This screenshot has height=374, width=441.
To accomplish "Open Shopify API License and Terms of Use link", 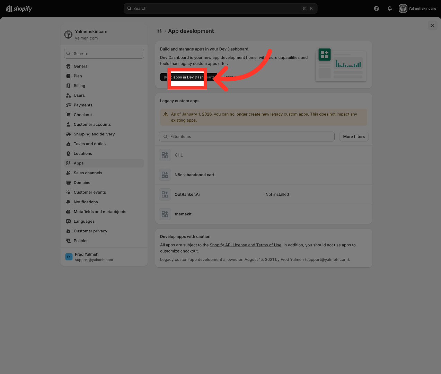I will (x=245, y=245).
